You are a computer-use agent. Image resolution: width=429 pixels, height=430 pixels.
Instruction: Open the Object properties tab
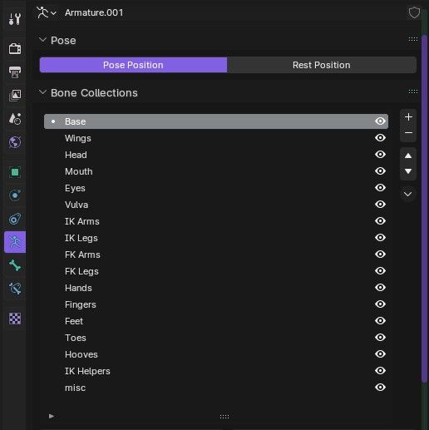[x=15, y=172]
